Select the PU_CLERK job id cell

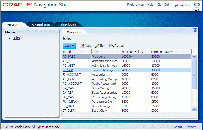pyautogui.click(x=77, y=102)
